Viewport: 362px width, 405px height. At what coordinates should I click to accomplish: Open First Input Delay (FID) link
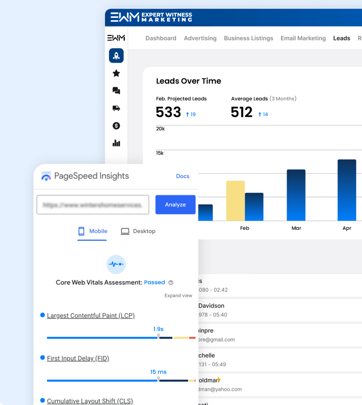(x=78, y=358)
